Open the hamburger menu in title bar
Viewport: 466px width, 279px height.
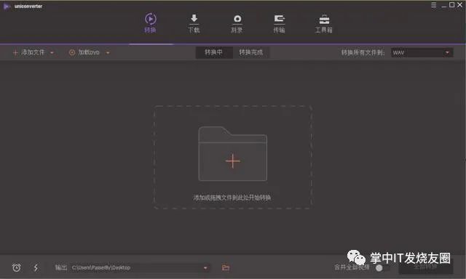pos(434,5)
